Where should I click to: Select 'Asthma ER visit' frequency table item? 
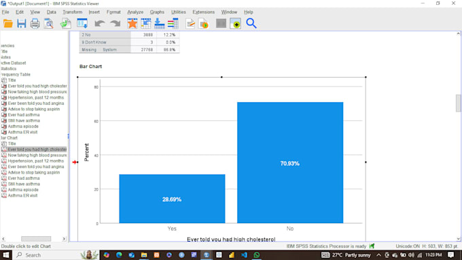[x=22, y=132]
